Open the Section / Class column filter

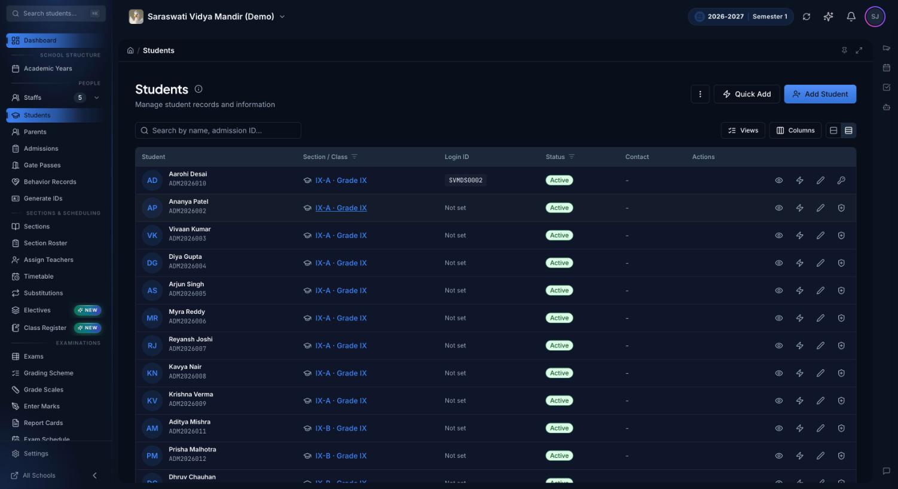point(354,157)
